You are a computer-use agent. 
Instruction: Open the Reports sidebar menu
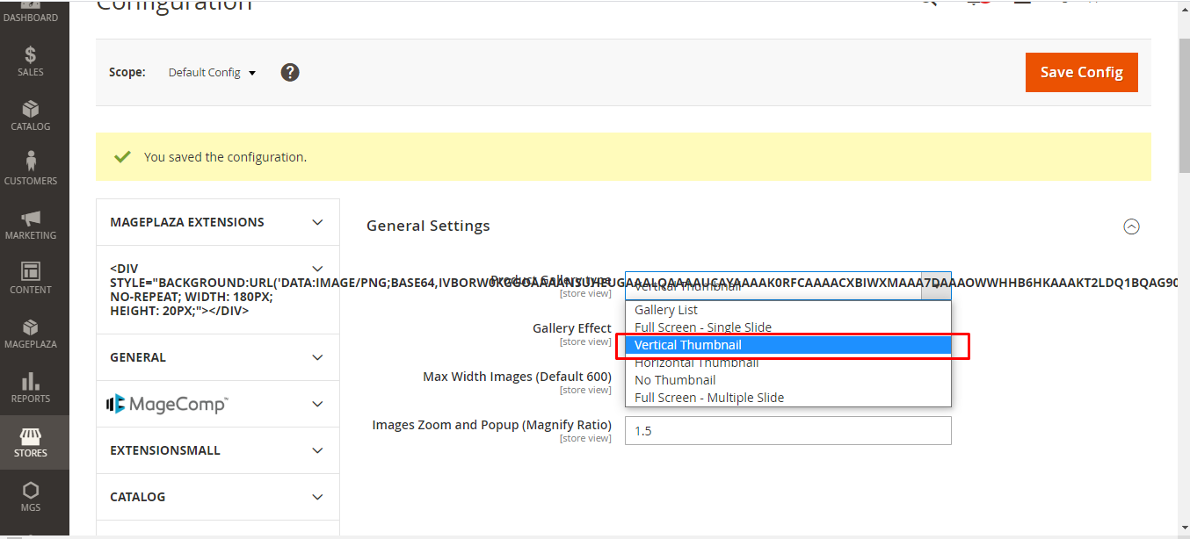click(x=31, y=388)
